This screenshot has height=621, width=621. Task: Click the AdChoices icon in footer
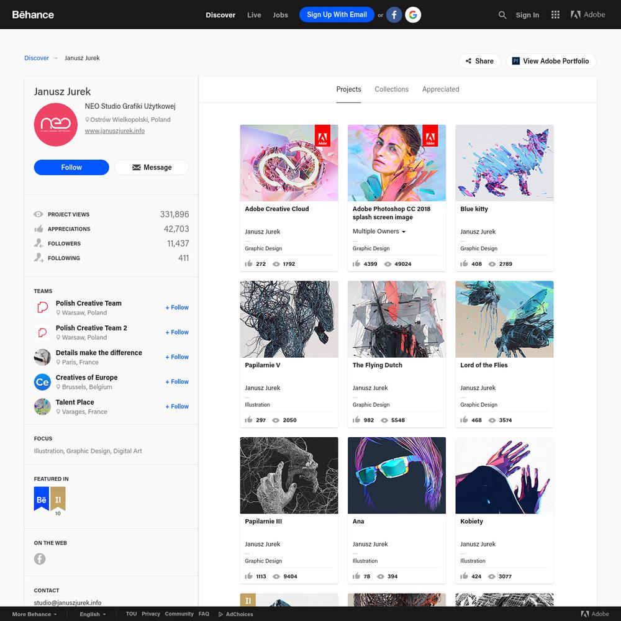click(220, 614)
